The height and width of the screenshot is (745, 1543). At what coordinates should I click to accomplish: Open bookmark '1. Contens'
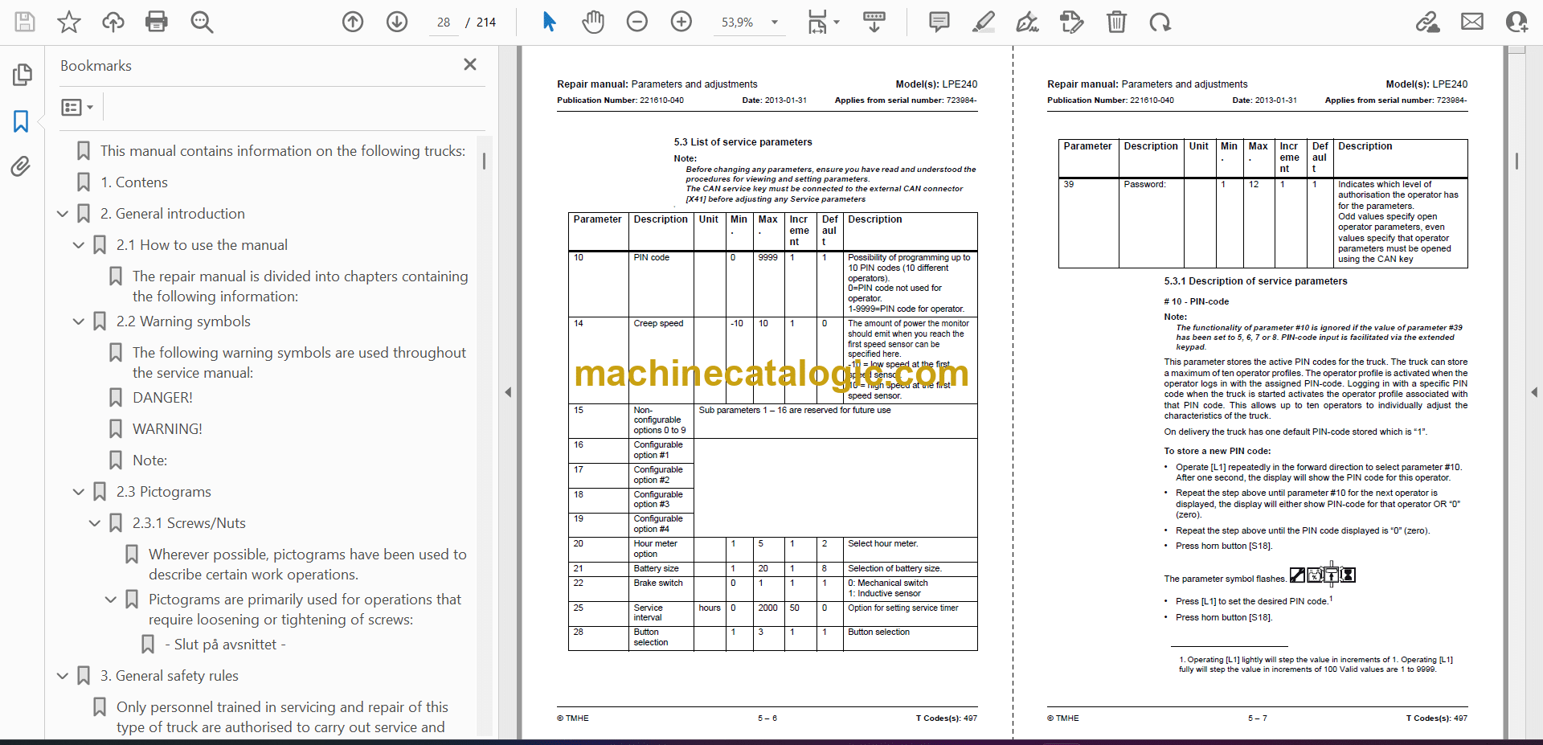point(134,182)
